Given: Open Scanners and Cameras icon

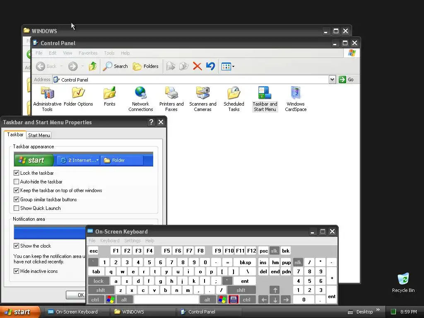Looking at the screenshot, I should [202, 99].
